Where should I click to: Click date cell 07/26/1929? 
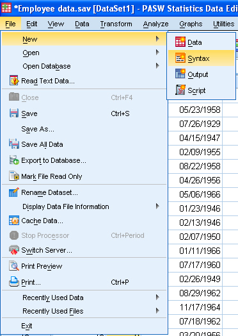(195, 124)
